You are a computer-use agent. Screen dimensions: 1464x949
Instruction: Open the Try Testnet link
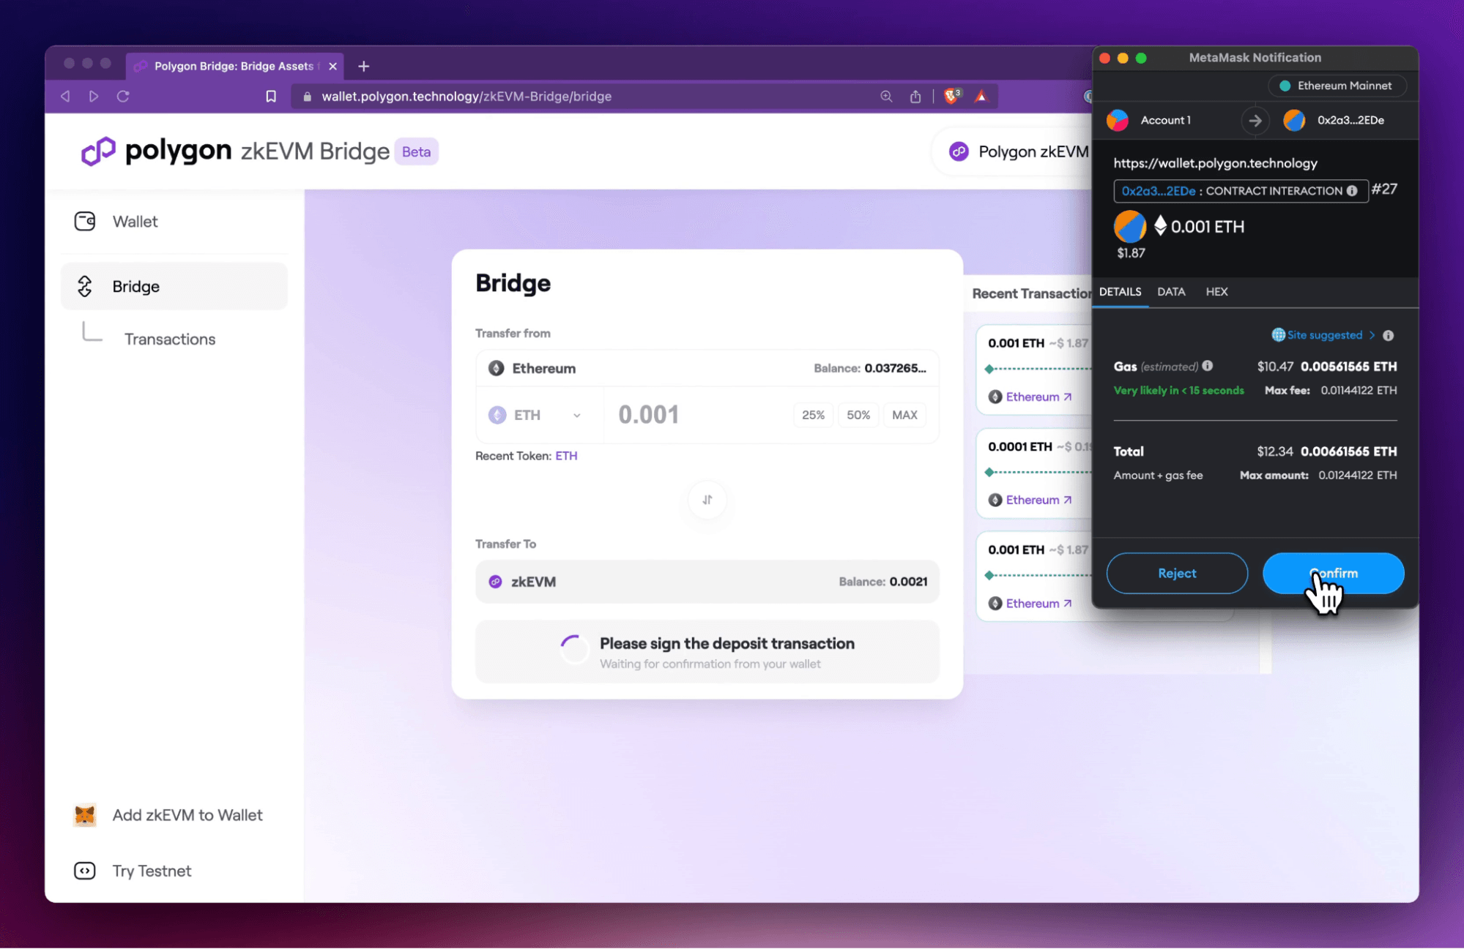coord(151,871)
